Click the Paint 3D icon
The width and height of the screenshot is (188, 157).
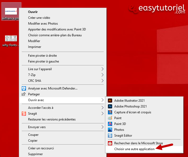pyautogui.click(x=110, y=124)
